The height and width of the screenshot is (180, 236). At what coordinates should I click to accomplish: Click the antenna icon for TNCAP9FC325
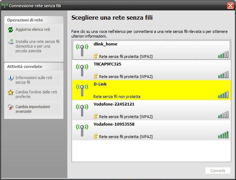[x=82, y=70]
